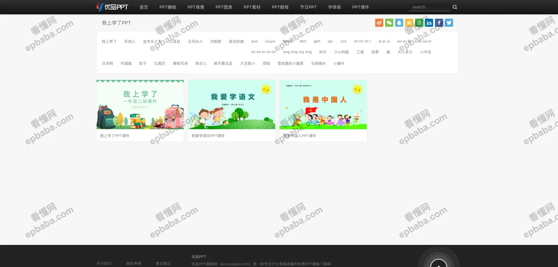Open the 我是中国人 thumbnail
The height and width of the screenshot is (267, 558).
[x=323, y=105]
